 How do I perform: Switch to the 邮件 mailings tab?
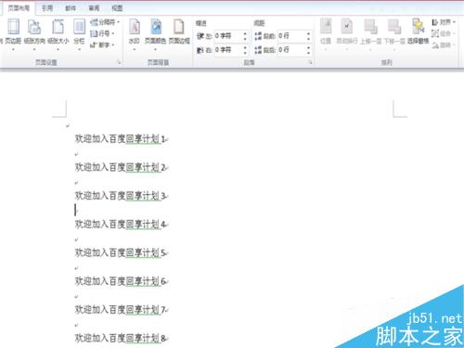coord(71,8)
